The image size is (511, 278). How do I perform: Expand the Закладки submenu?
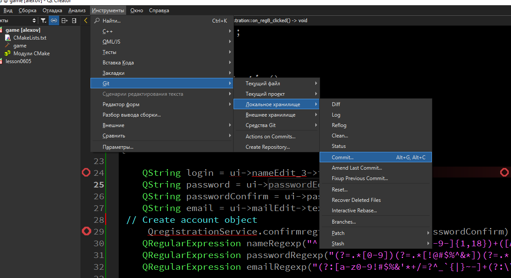(x=162, y=73)
